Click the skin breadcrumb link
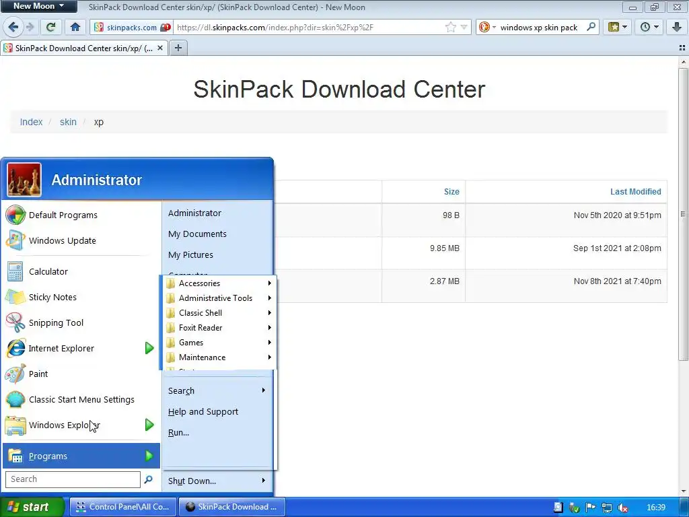This screenshot has width=689, height=517. pyautogui.click(x=68, y=122)
